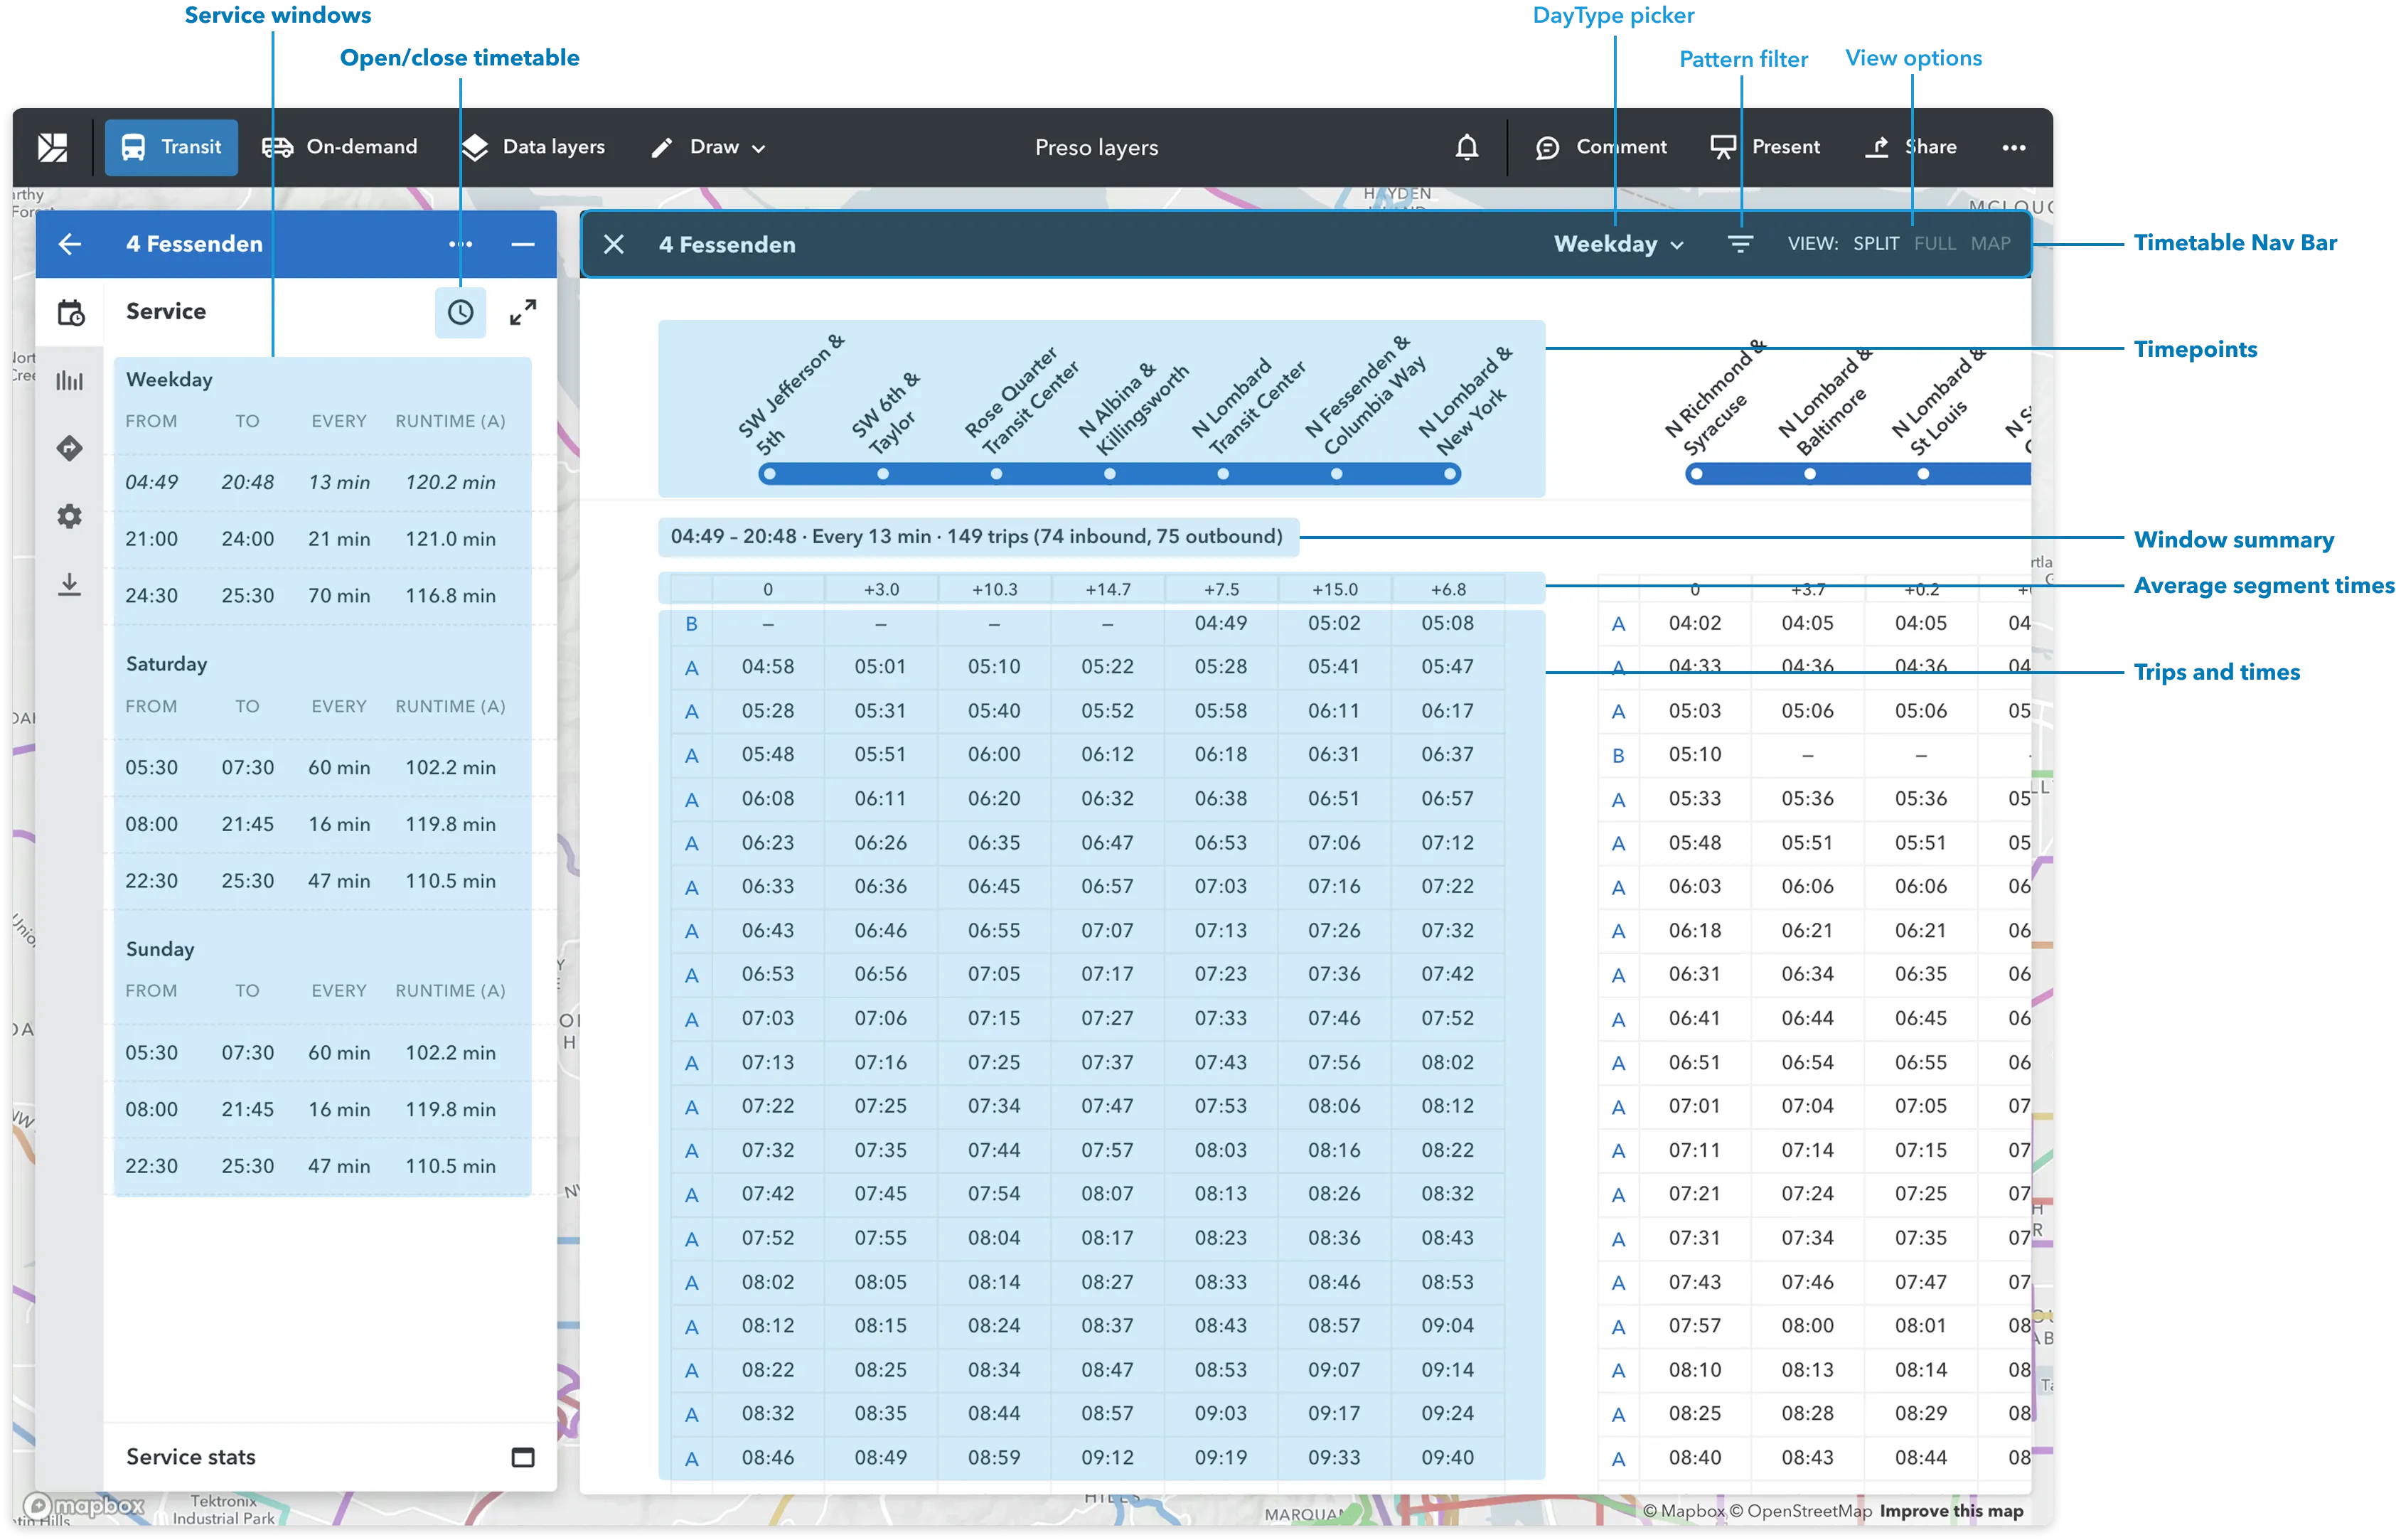Toggle the timetable clock icon
The width and height of the screenshot is (2396, 1540).
[x=460, y=312]
